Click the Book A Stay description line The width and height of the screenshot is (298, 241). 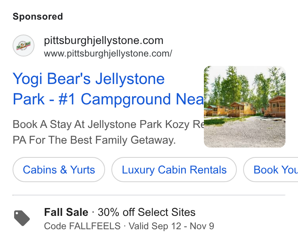coord(108,124)
